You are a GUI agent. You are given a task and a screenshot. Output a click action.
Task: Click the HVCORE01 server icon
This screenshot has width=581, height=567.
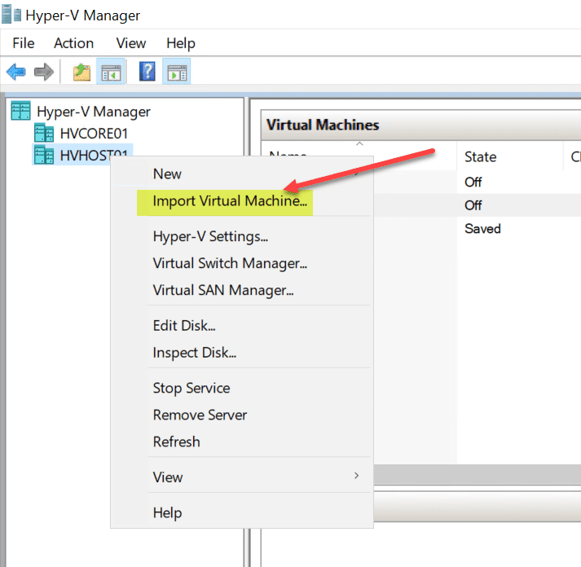point(44,133)
